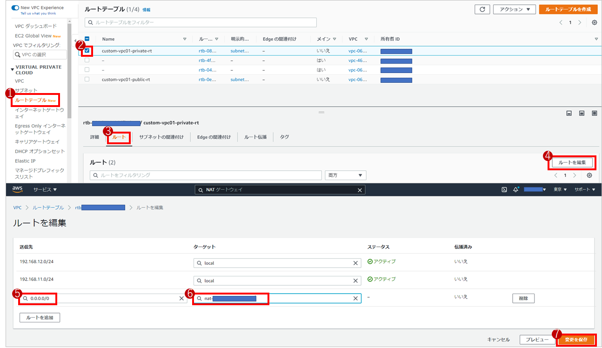Screen dimensions: 602x348
Task: Clear first local target field
Action: [355, 263]
